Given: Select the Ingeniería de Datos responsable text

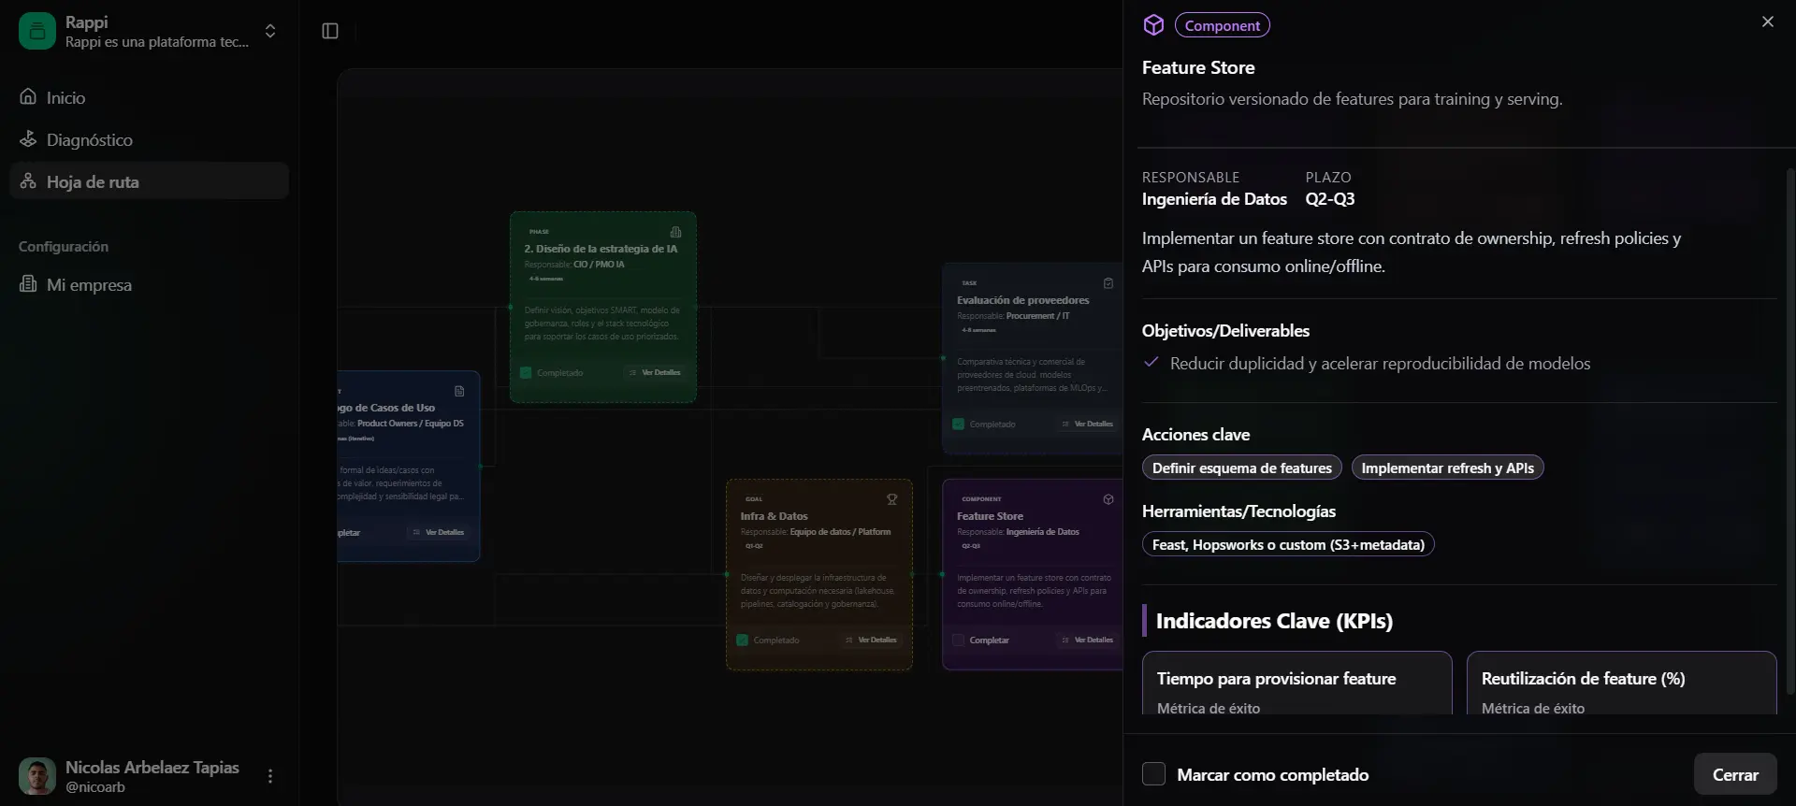Looking at the screenshot, I should point(1214,199).
